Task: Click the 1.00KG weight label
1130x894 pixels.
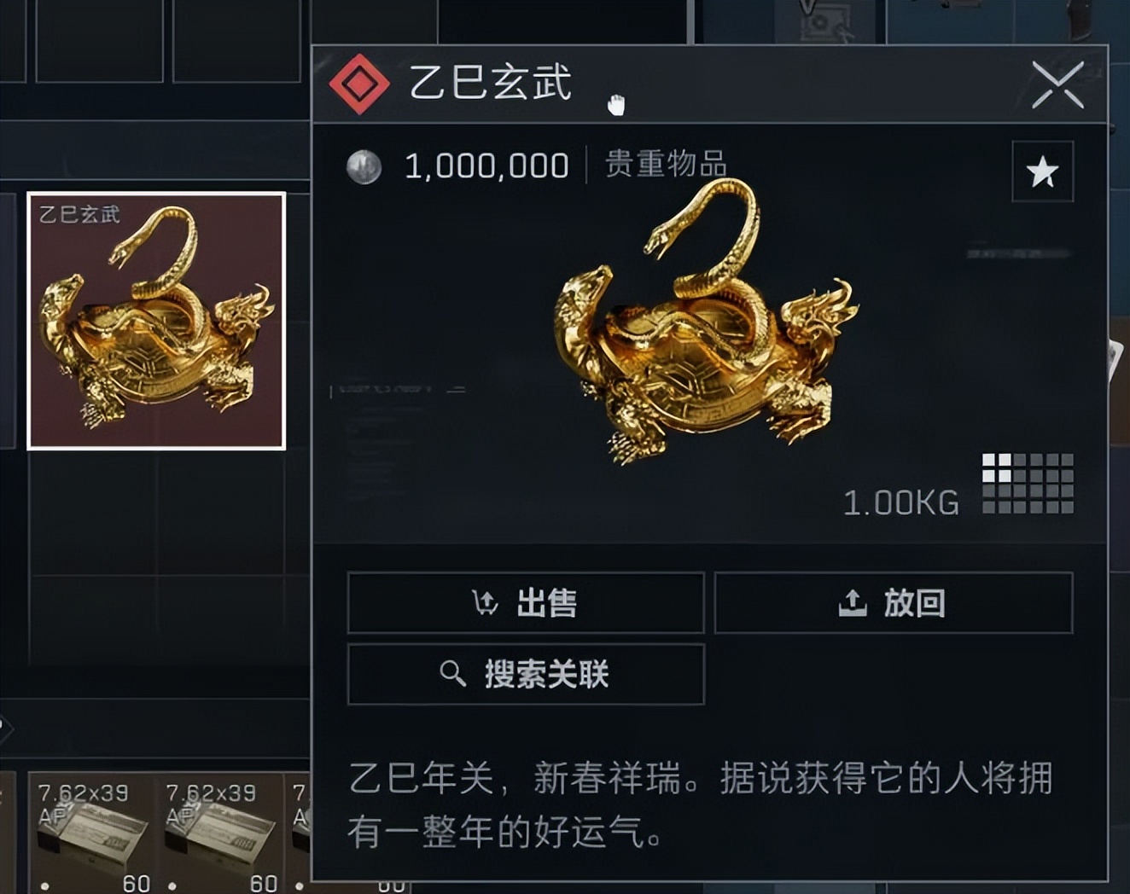Action: click(x=901, y=502)
